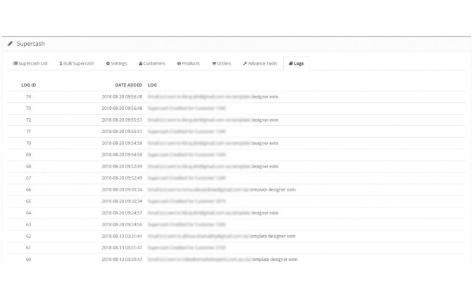Click date 2018-08-20 09:55:51 in row 72

click(x=122, y=120)
